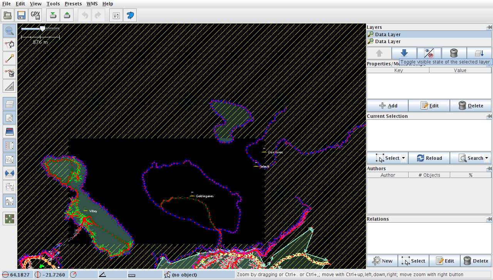493x280 pixels.
Task: Select the Delete mode trash tool
Action: click(10, 72)
